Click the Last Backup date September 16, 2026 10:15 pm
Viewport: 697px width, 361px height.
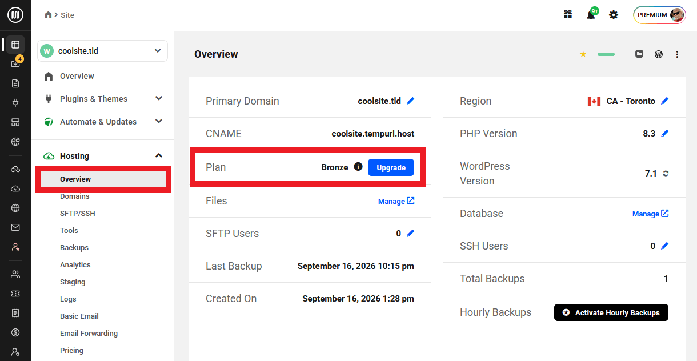coord(356,266)
